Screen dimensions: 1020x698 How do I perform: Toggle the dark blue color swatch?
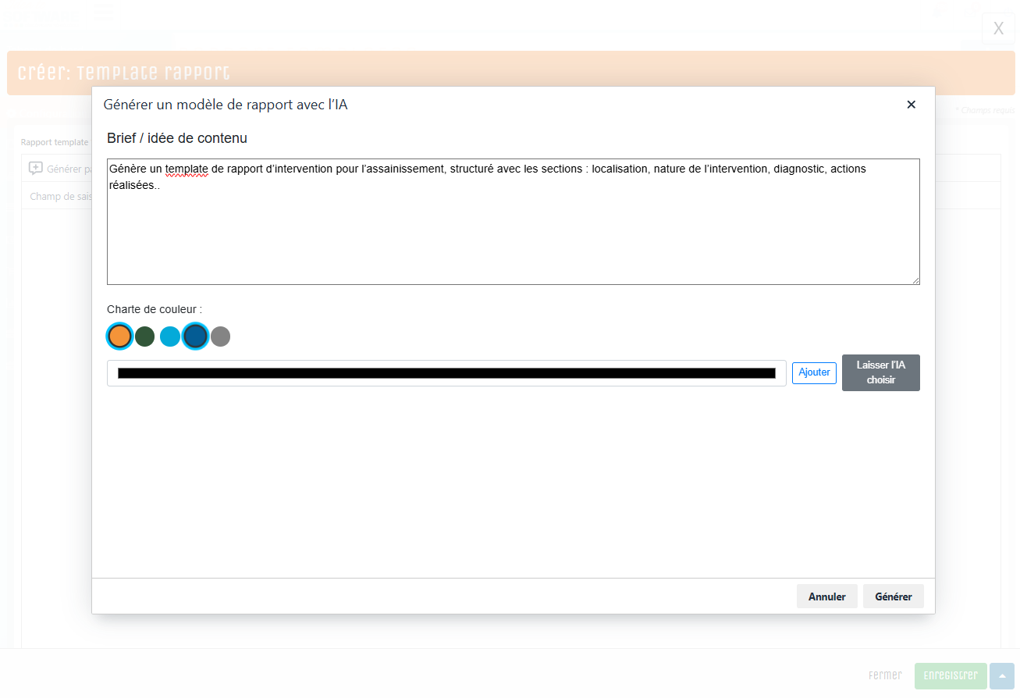click(195, 337)
